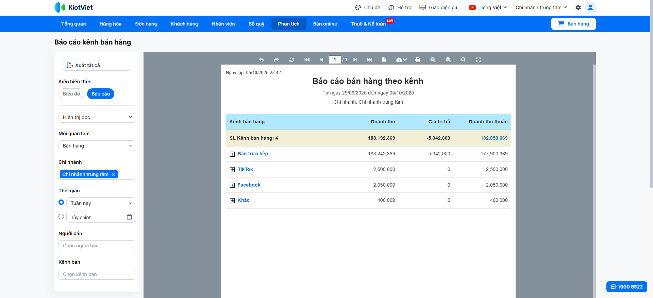Select the Tuần này radio button

[61, 202]
